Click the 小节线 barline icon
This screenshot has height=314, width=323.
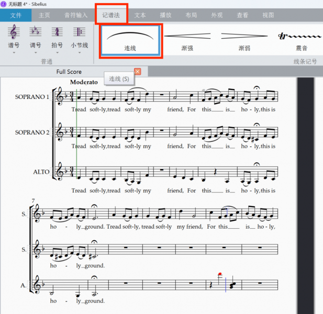79,32
